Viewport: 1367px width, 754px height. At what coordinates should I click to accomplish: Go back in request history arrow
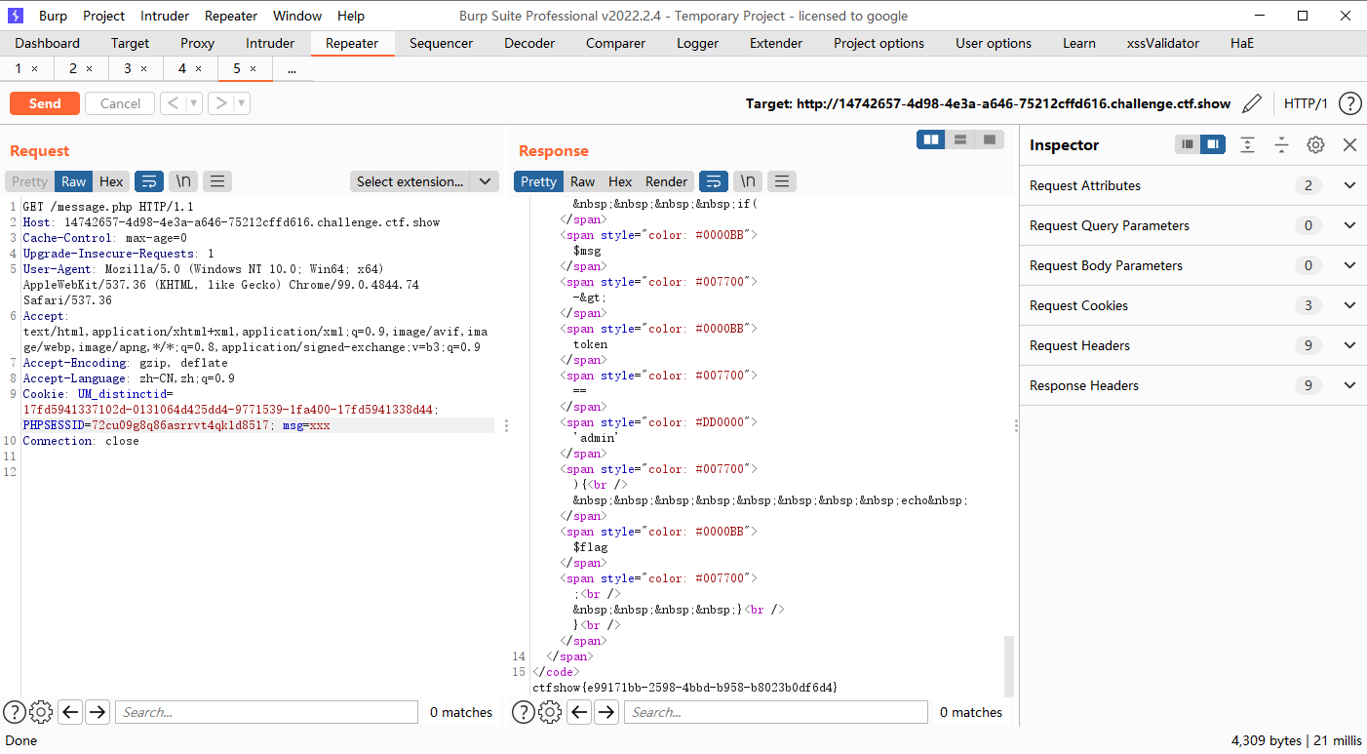click(x=172, y=103)
